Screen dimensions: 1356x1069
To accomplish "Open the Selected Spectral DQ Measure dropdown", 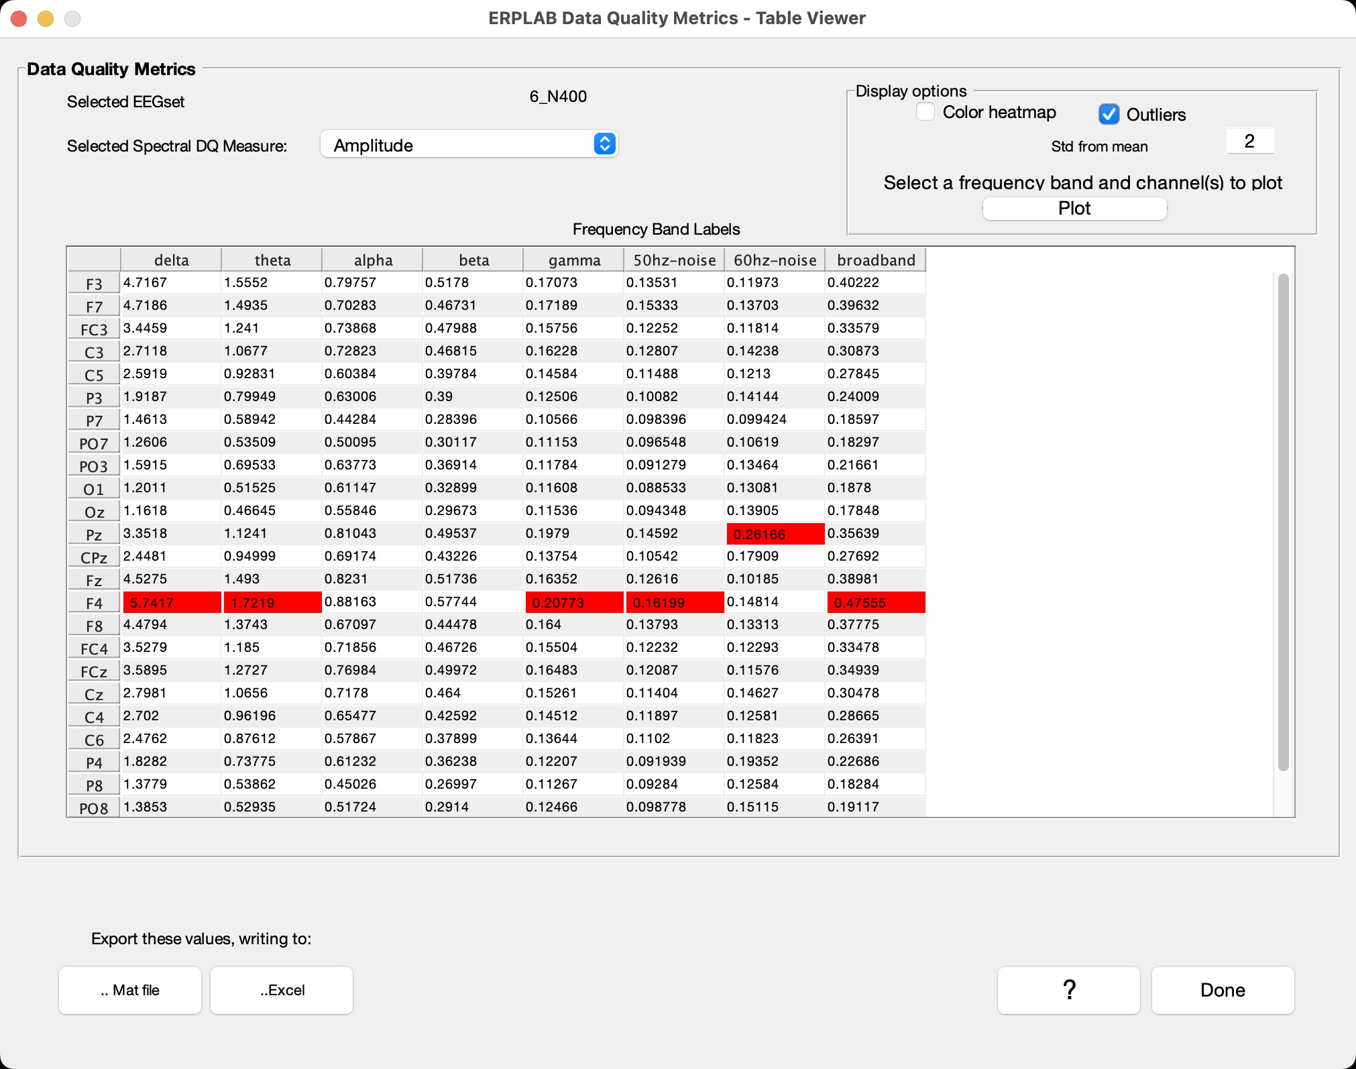I will click(x=469, y=145).
